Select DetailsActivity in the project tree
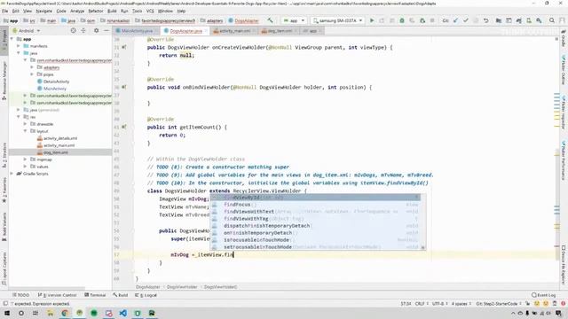 [56, 82]
